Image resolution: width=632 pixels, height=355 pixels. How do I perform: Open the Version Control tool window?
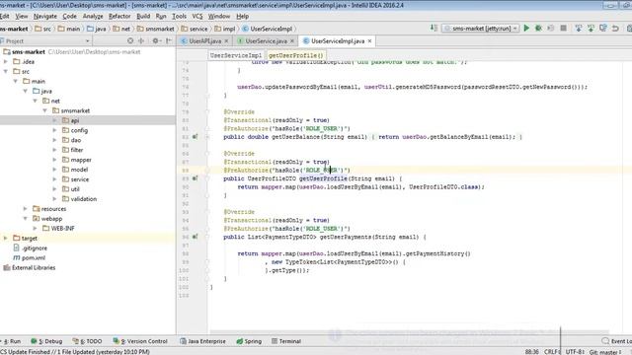140,341
